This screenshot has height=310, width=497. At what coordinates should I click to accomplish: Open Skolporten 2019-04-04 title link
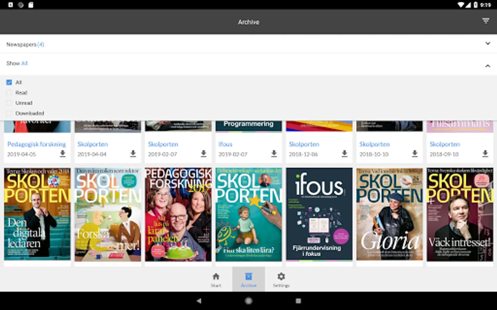click(92, 144)
